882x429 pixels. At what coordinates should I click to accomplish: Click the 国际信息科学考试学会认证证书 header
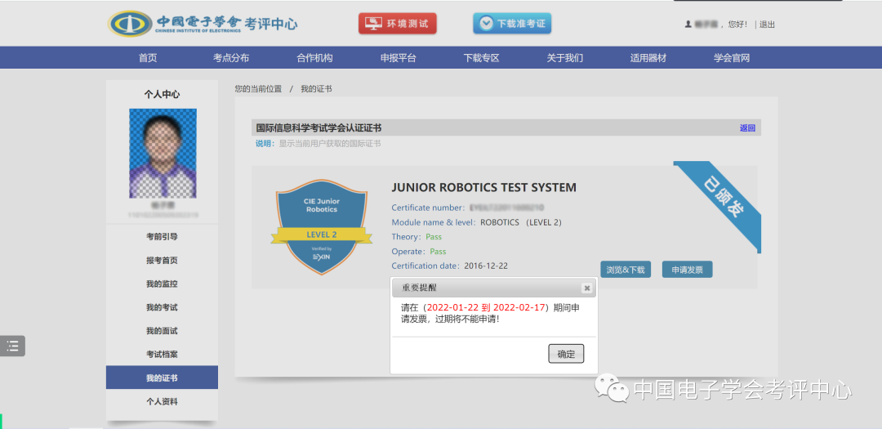319,127
